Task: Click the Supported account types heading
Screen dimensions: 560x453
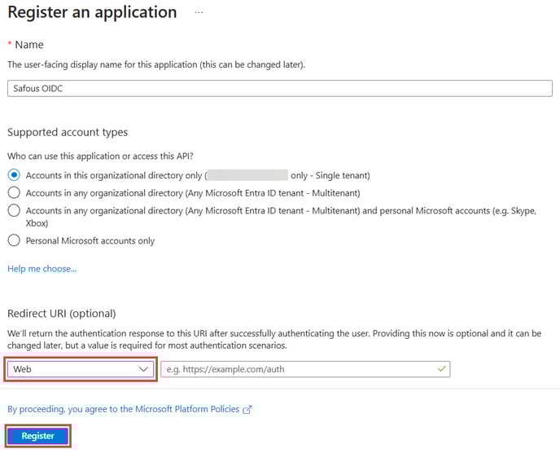Action: coord(68,132)
